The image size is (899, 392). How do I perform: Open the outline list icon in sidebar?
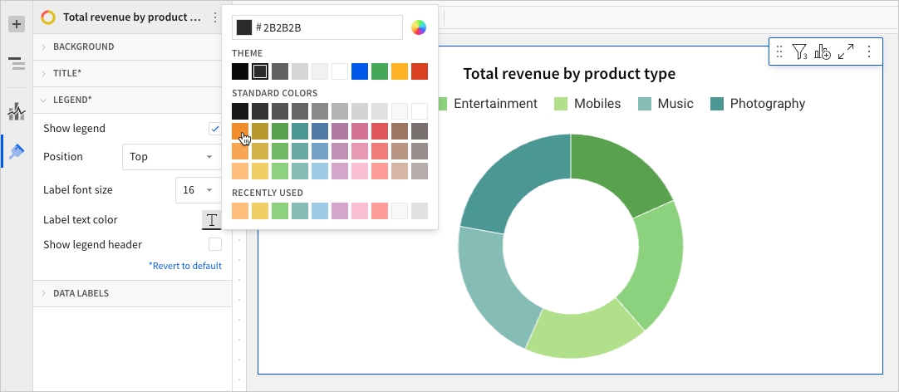(x=17, y=64)
